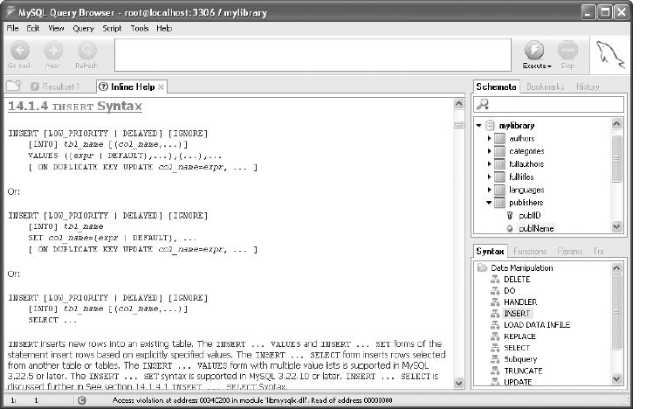Image resolution: width=667 pixels, height=409 pixels.
Task: Click the Data Manipulation folder icon
Action: (483, 267)
